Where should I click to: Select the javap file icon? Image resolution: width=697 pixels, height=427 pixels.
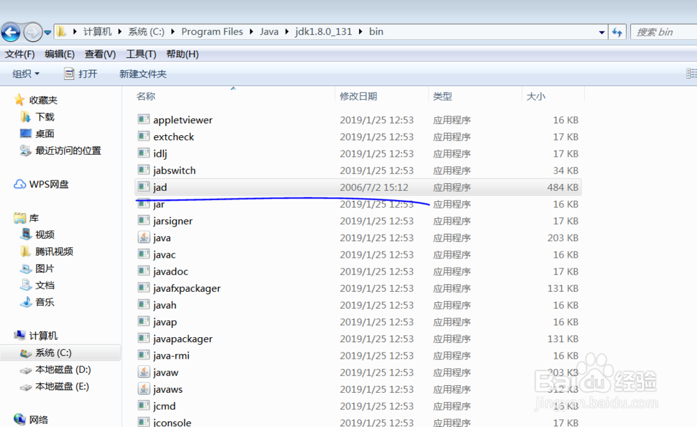(144, 321)
